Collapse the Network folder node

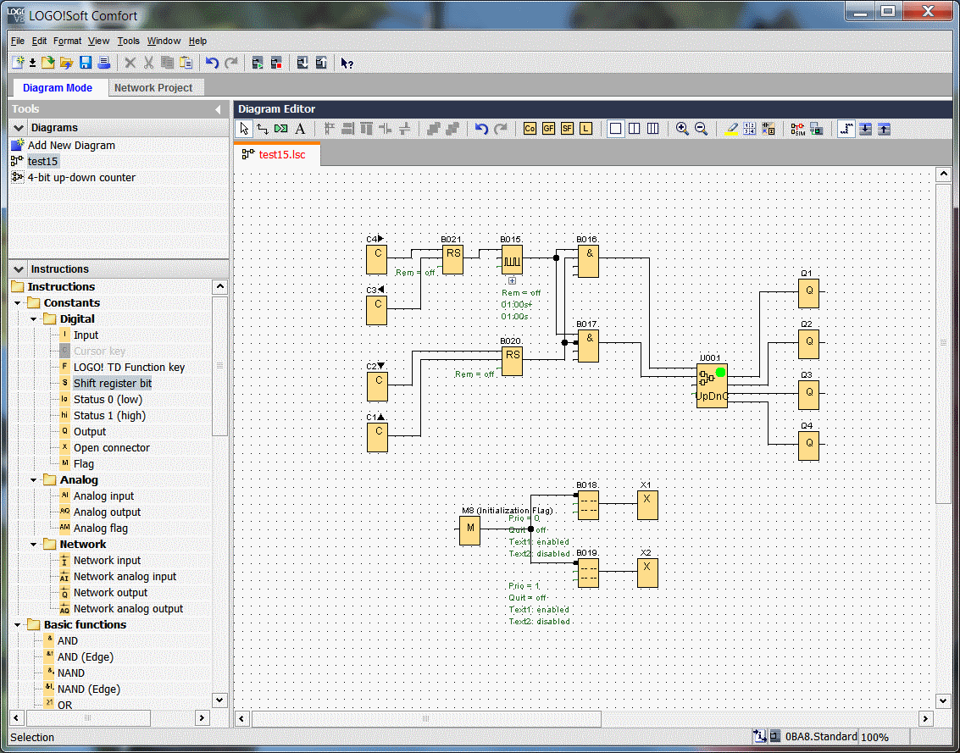tap(34, 545)
